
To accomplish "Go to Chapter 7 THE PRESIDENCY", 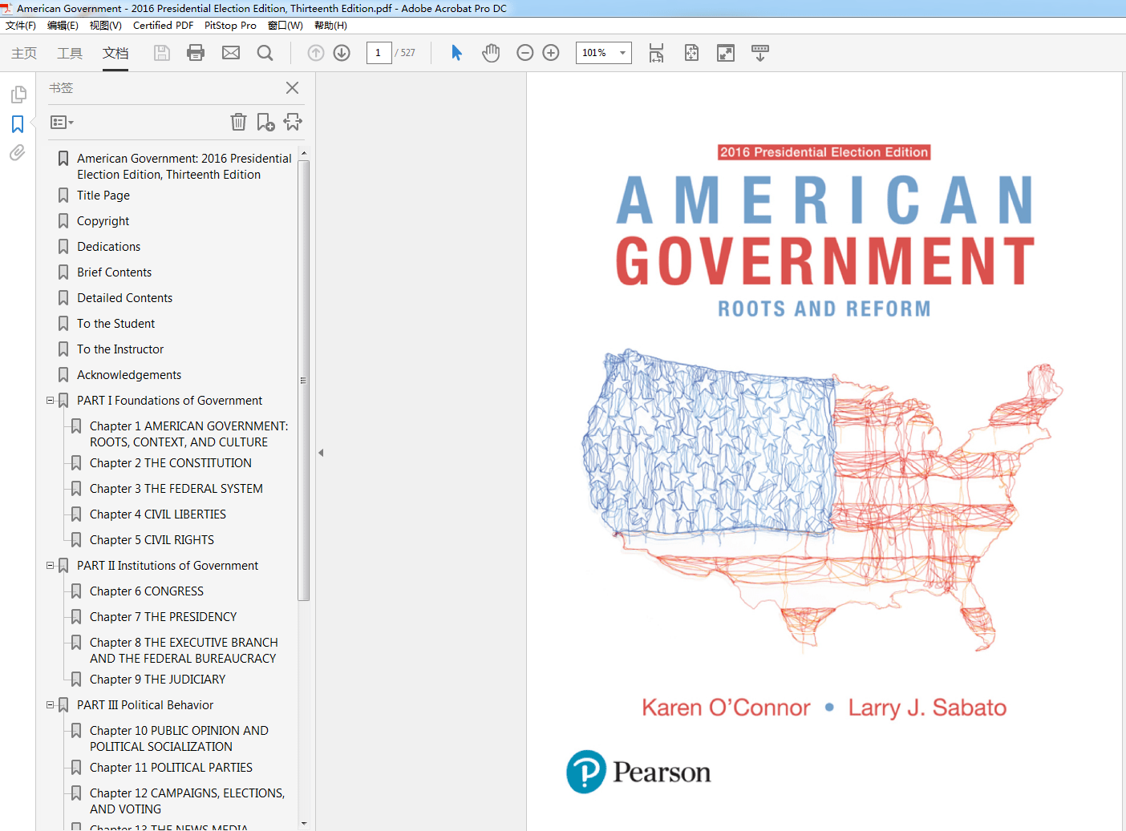I will 164,617.
